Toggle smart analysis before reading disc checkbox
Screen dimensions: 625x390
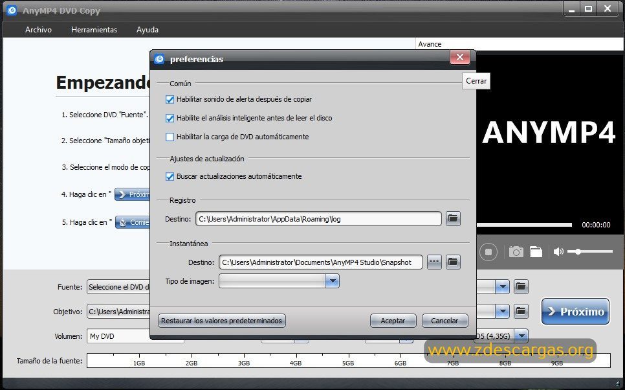[x=170, y=118]
